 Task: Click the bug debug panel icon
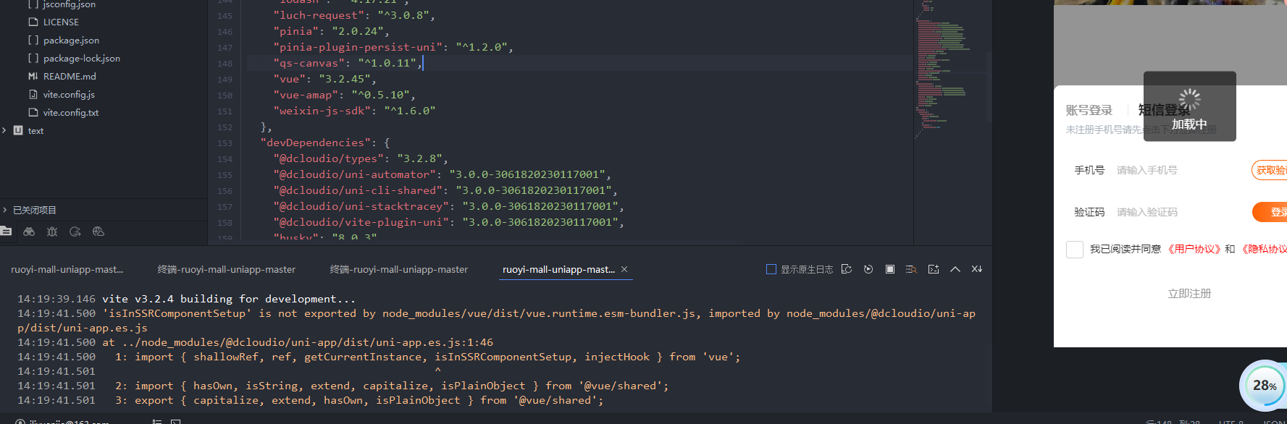(52, 232)
